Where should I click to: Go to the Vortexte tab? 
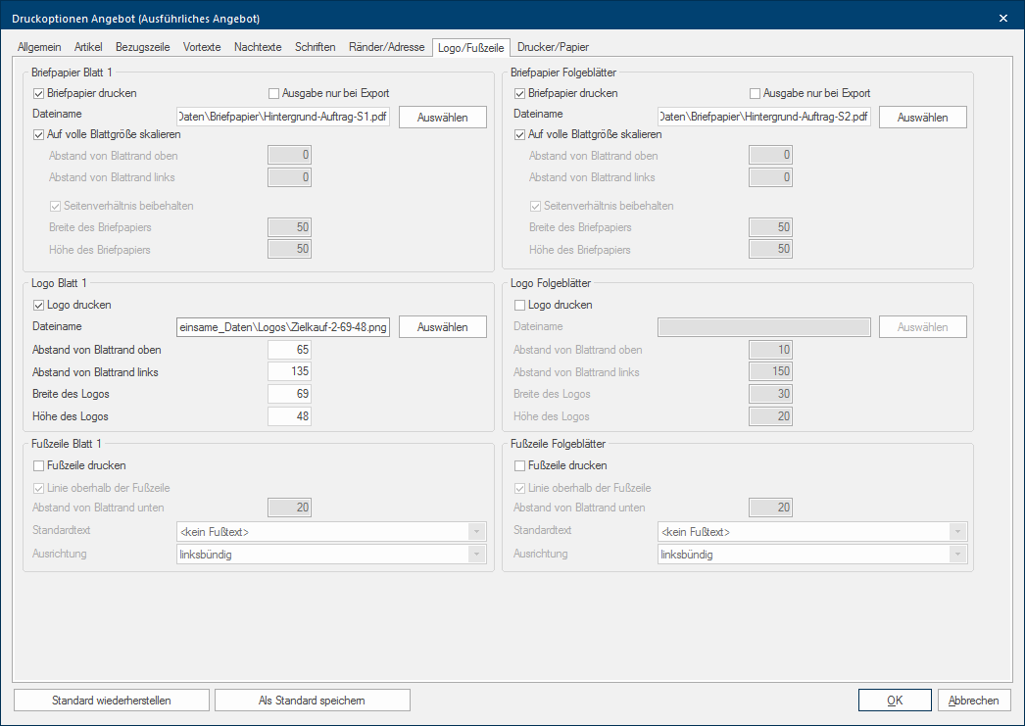click(x=202, y=46)
